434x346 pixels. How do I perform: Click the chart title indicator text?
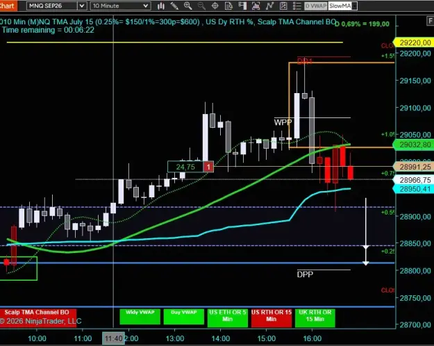click(x=167, y=22)
